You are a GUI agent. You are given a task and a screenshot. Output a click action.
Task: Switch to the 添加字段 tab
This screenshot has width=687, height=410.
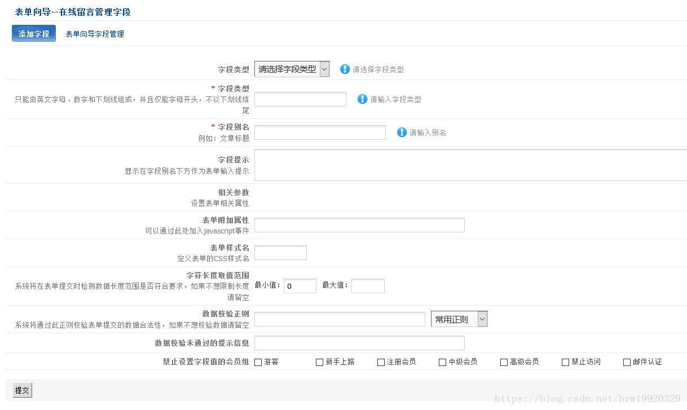(x=33, y=33)
